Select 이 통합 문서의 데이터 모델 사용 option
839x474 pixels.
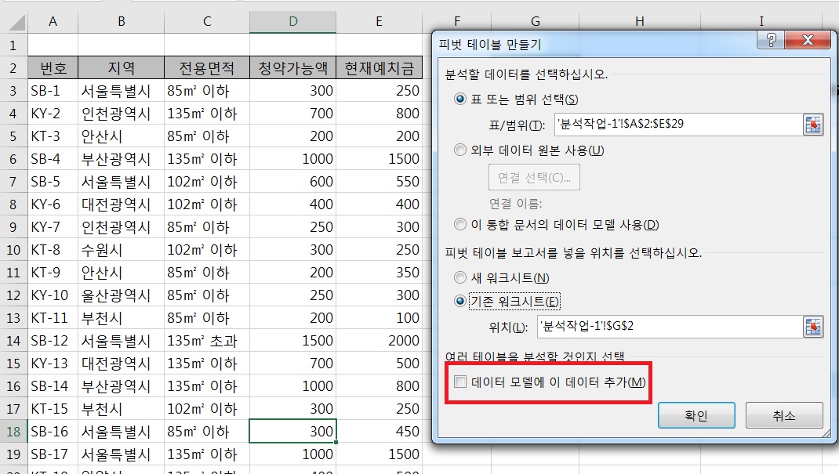460,225
